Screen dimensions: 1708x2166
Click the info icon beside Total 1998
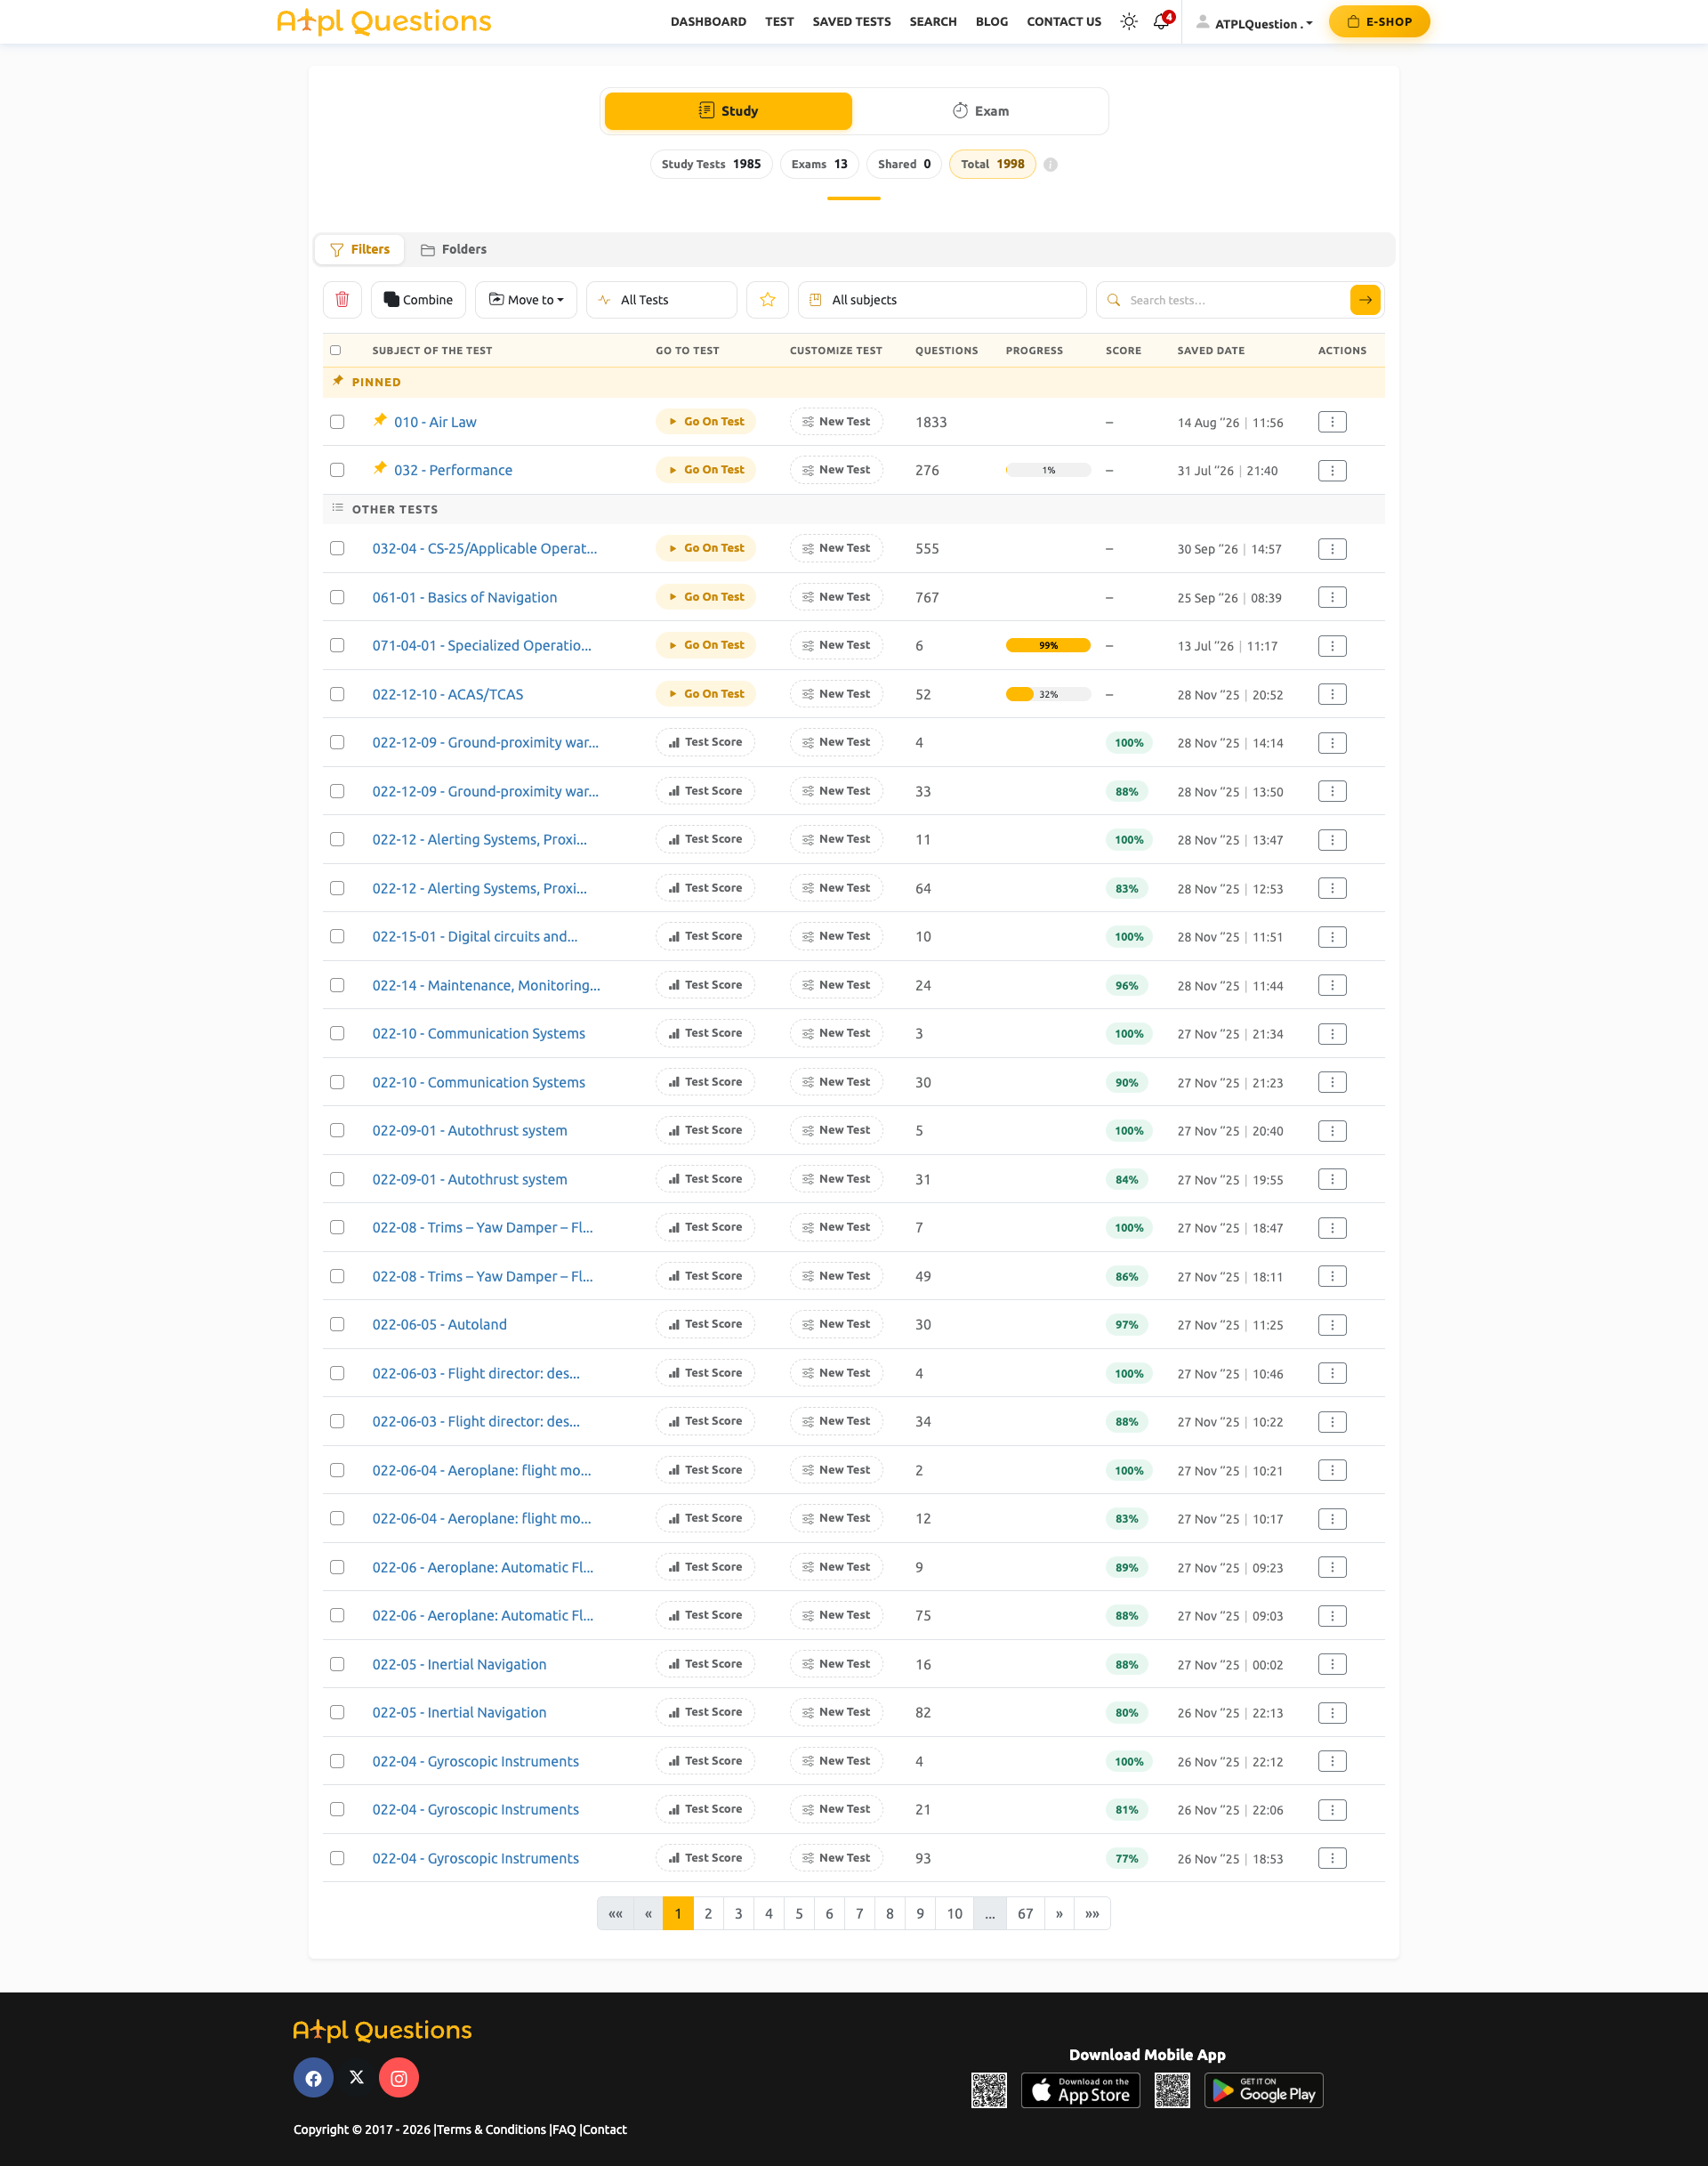[x=1050, y=166]
